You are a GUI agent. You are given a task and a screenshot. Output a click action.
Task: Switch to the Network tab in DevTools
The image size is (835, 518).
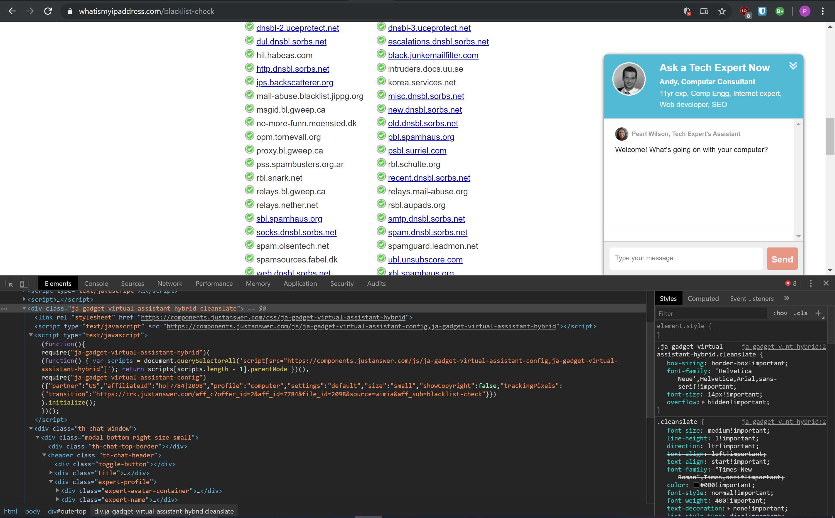[x=170, y=283]
